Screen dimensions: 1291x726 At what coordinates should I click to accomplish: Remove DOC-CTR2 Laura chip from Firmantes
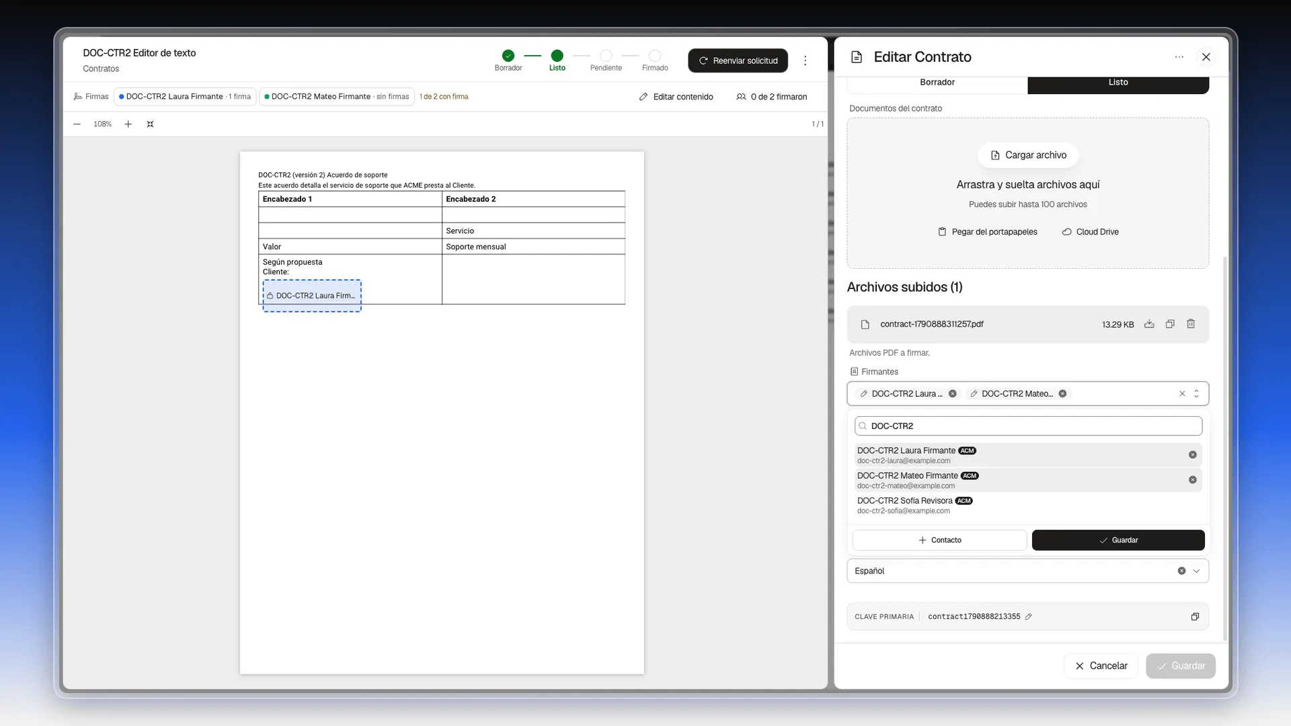point(952,394)
